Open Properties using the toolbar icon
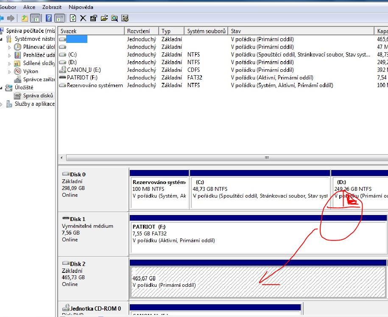388x317 pixels. click(x=93, y=18)
